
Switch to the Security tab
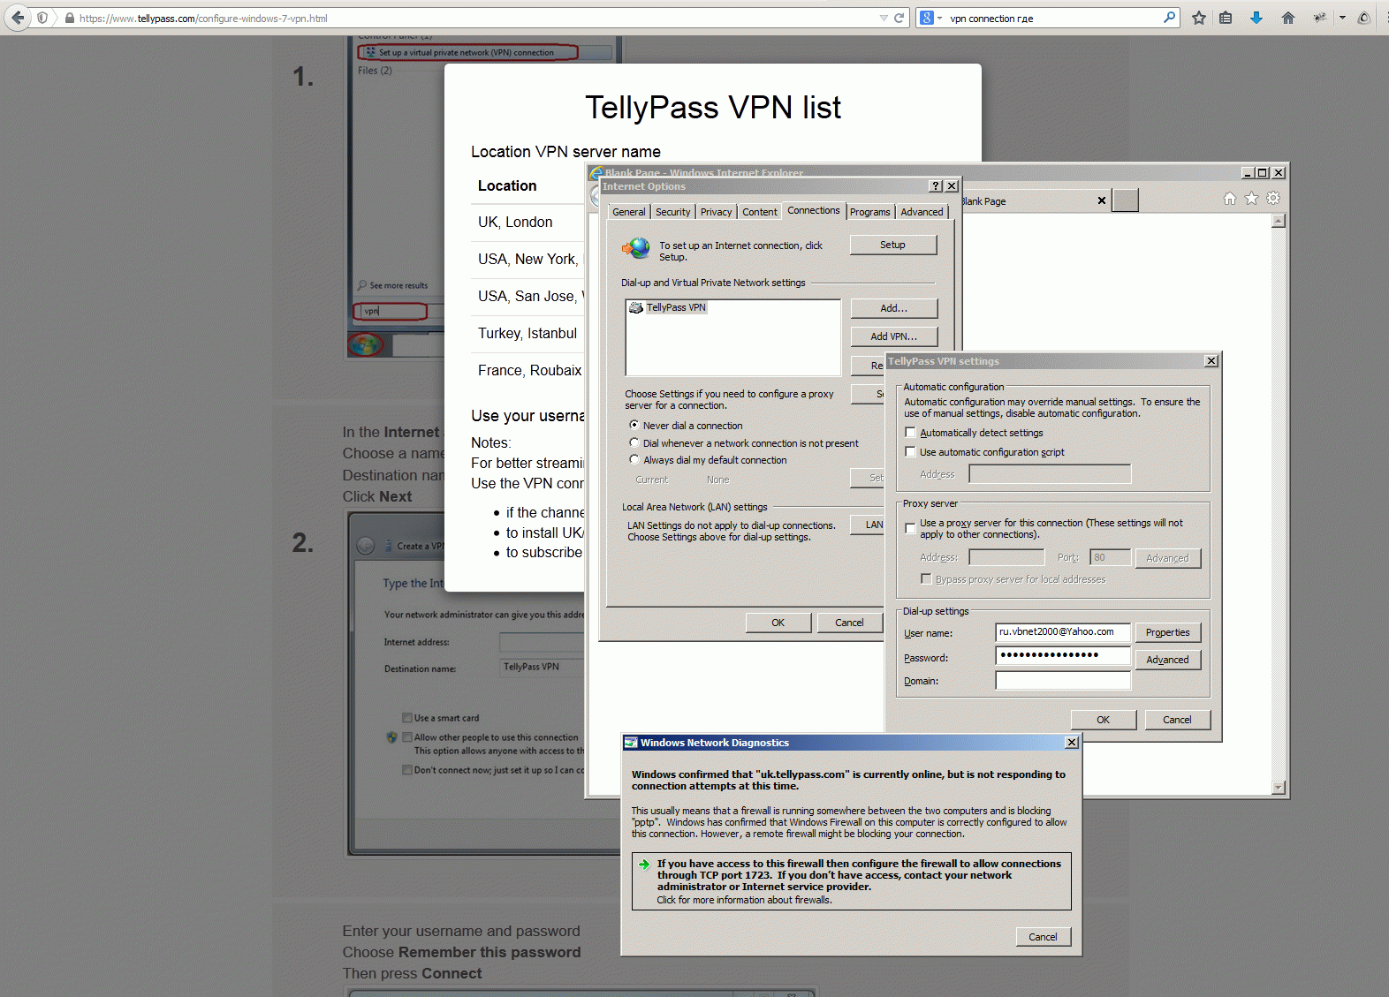click(673, 212)
